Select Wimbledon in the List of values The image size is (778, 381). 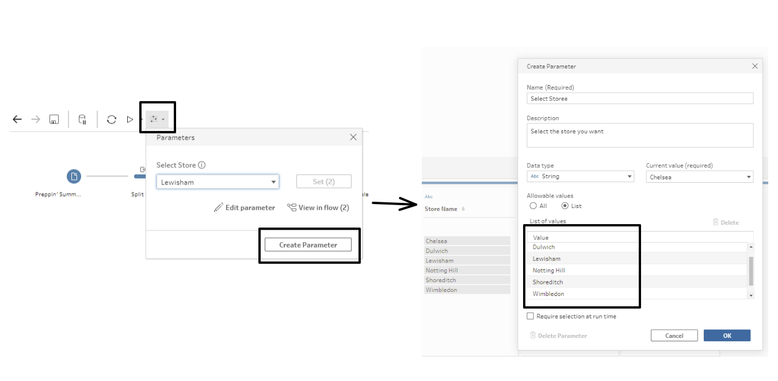(x=637, y=294)
